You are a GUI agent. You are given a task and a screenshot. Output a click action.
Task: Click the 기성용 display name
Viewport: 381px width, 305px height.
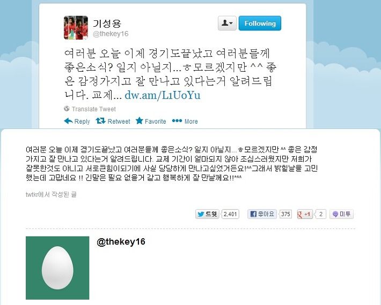coord(107,23)
